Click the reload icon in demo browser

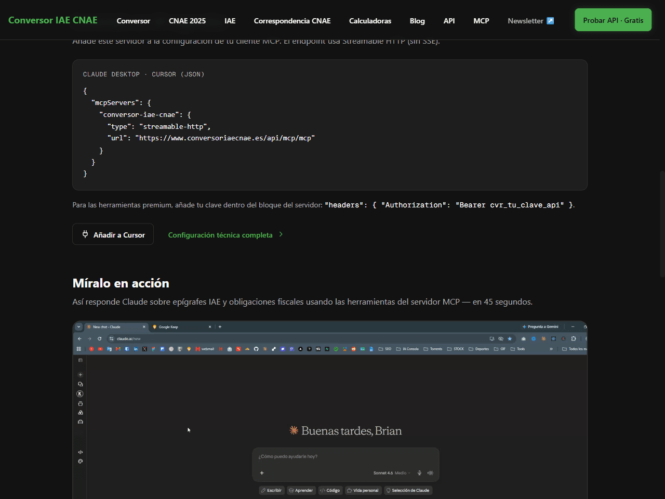(x=99, y=338)
